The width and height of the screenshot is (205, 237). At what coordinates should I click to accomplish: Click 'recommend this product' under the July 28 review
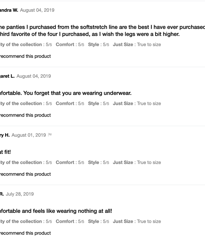(x=25, y=233)
